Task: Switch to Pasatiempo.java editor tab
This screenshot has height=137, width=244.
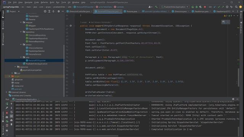Action: coord(201,11)
